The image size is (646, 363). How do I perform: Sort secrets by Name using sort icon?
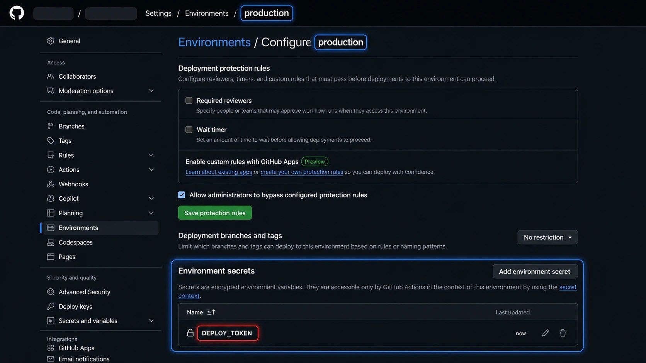click(211, 312)
